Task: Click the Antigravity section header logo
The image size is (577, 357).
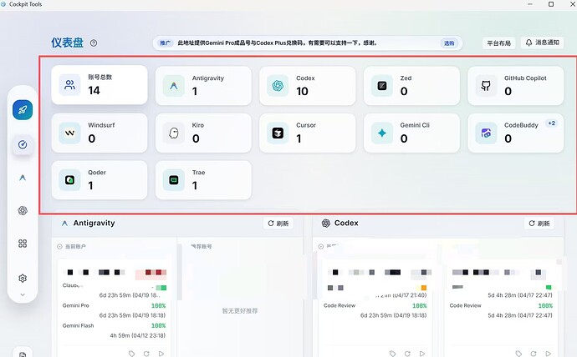Action: (64, 223)
